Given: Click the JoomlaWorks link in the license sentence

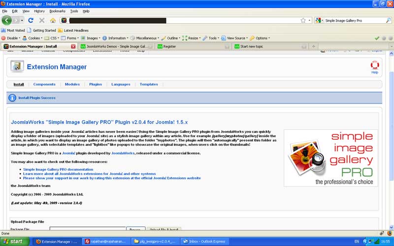Looking at the screenshot, I should (123, 153).
